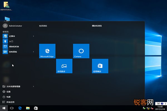Click the 电源 power button
Viewport: 167px width, 111px height.
(x=8, y=97)
